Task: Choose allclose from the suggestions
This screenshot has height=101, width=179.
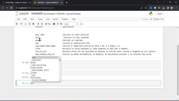Action: click(x=45, y=78)
